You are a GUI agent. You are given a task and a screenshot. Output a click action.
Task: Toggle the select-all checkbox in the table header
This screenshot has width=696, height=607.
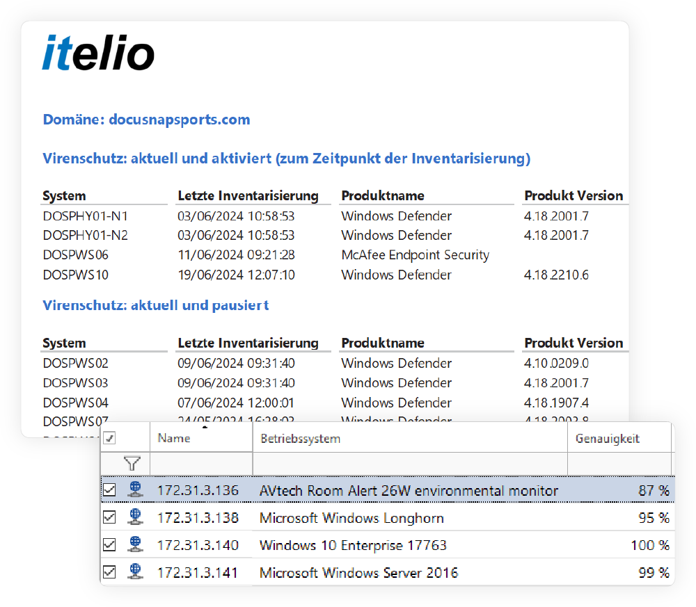[x=109, y=438]
